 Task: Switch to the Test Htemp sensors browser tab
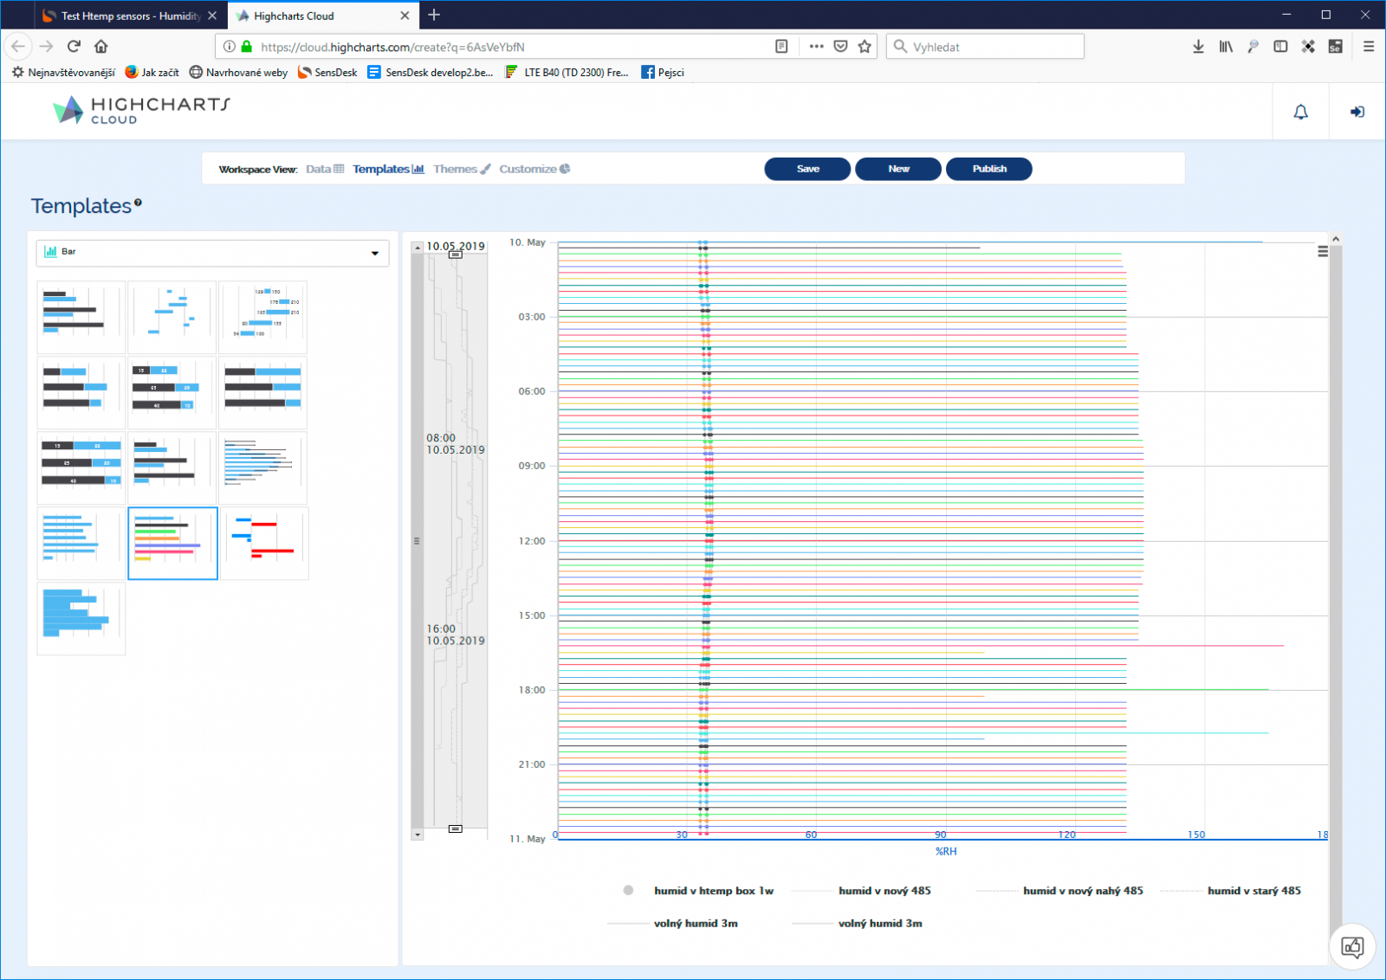pos(130,16)
